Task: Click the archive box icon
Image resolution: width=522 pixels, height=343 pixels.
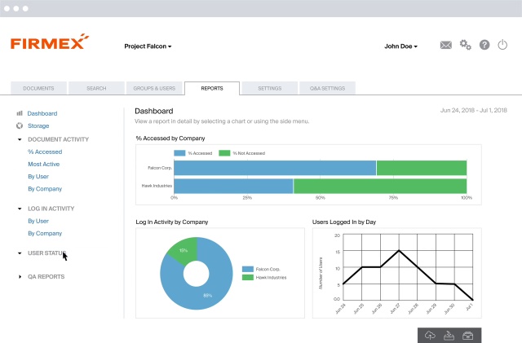Action: coord(467,336)
